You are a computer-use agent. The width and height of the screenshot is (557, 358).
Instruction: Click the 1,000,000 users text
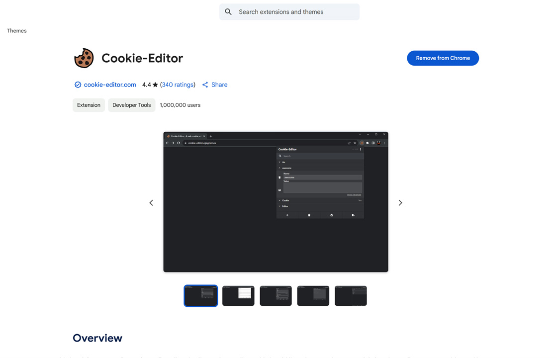coord(180,105)
